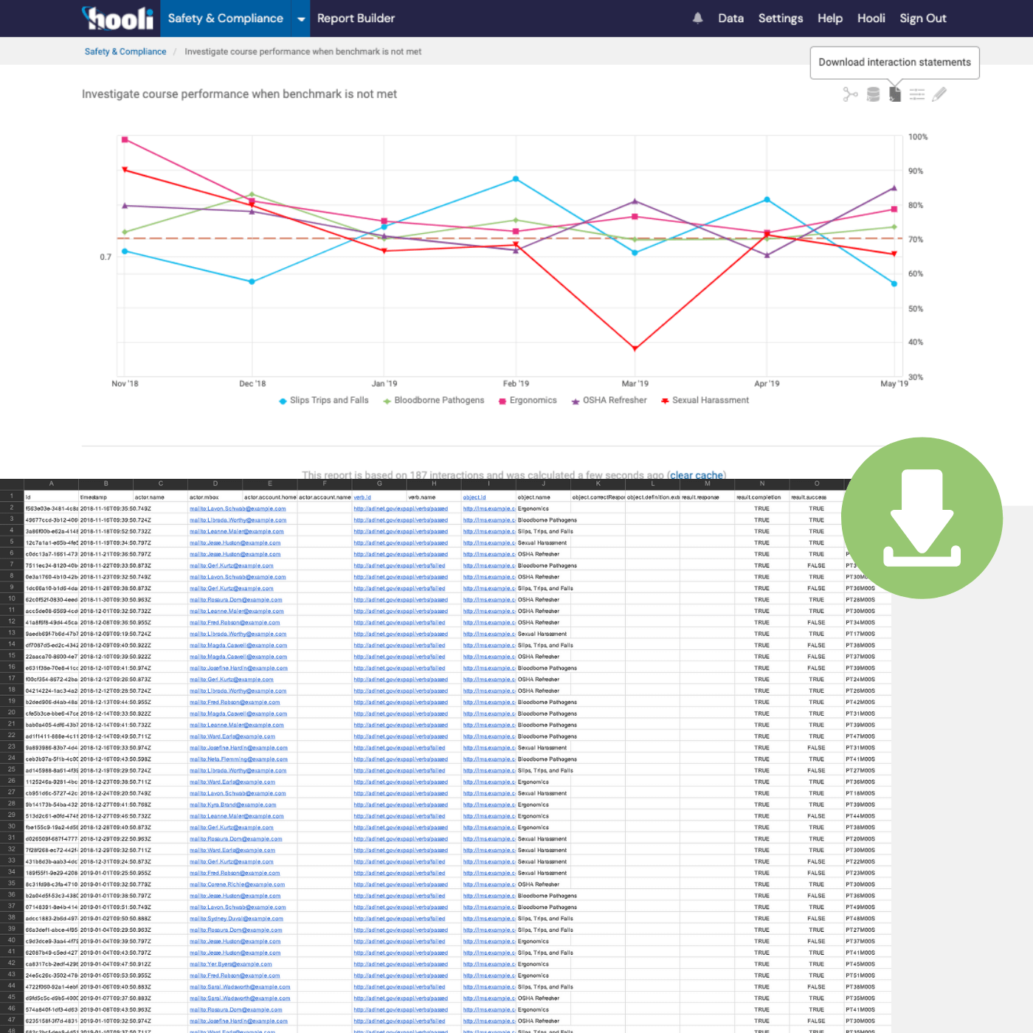
Task: Open the notifications bell
Action: pos(697,18)
